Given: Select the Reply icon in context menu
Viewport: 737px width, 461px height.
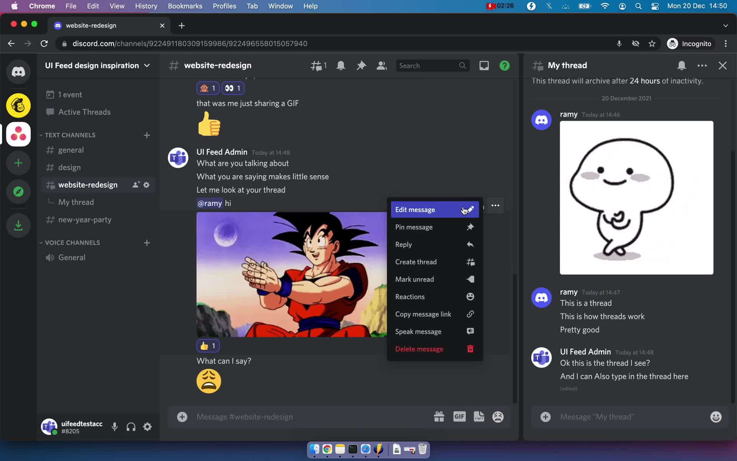Looking at the screenshot, I should pos(469,244).
